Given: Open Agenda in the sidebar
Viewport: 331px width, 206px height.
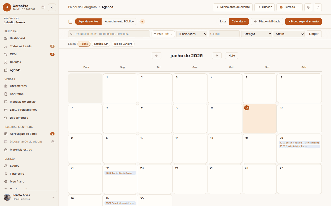Looking at the screenshot, I should click(29, 70).
